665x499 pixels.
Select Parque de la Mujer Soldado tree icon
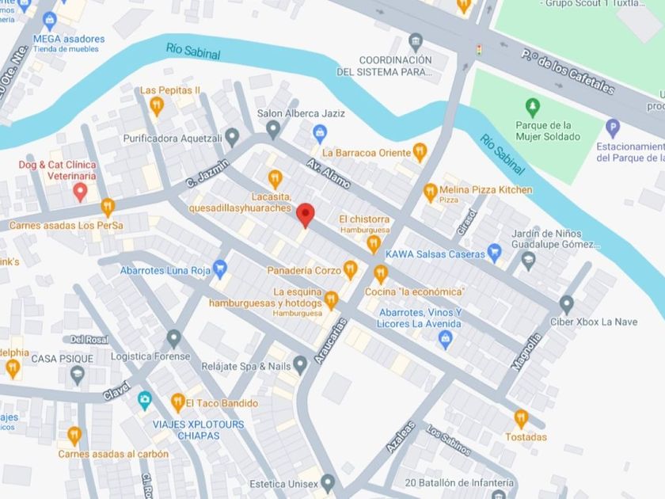(532, 108)
